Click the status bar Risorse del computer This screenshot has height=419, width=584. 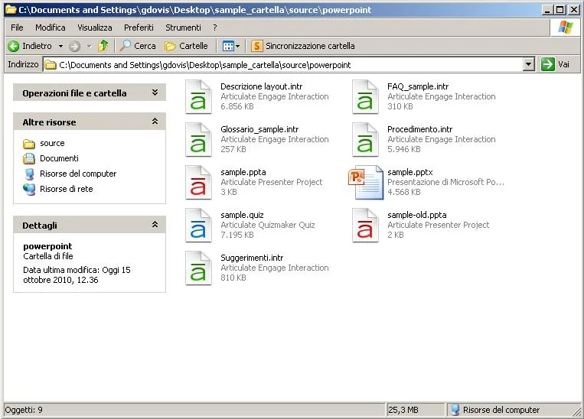click(501, 410)
